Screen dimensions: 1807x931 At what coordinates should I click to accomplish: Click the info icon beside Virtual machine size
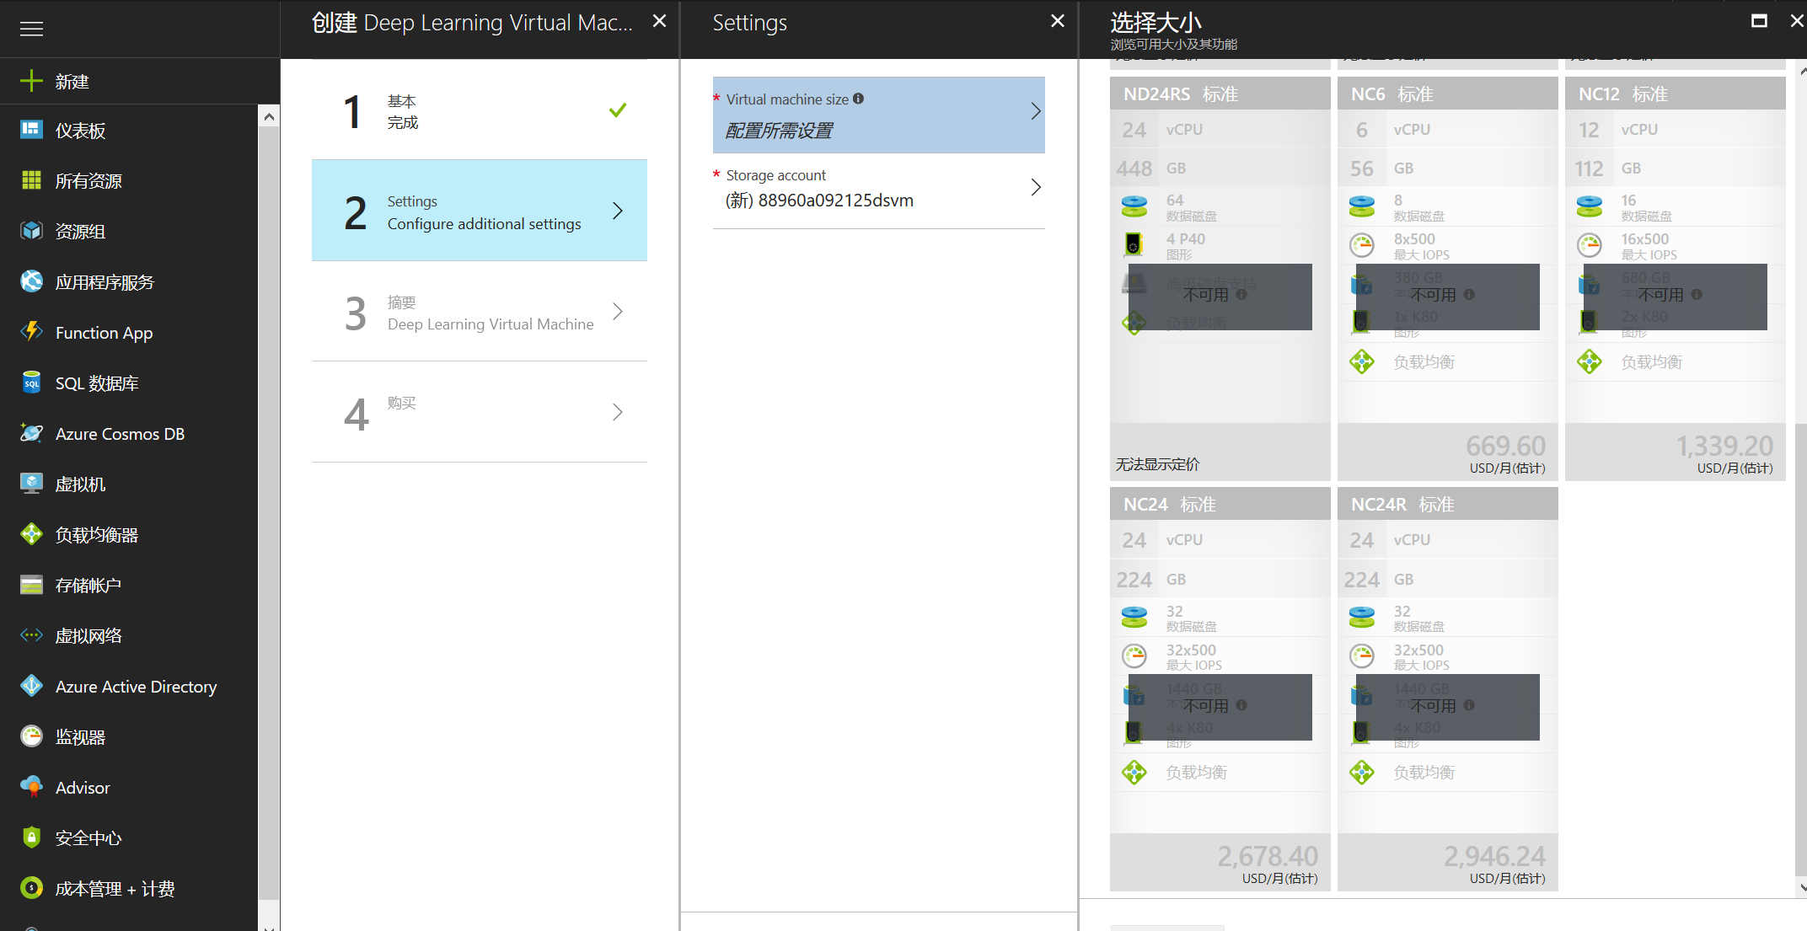click(x=858, y=99)
